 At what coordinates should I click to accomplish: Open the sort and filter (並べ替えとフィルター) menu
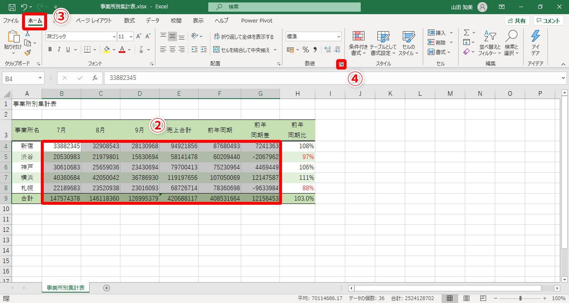pos(489,43)
